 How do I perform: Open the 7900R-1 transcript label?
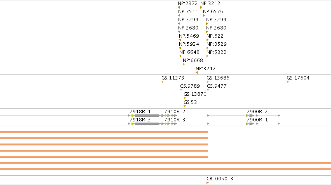click(x=257, y=120)
